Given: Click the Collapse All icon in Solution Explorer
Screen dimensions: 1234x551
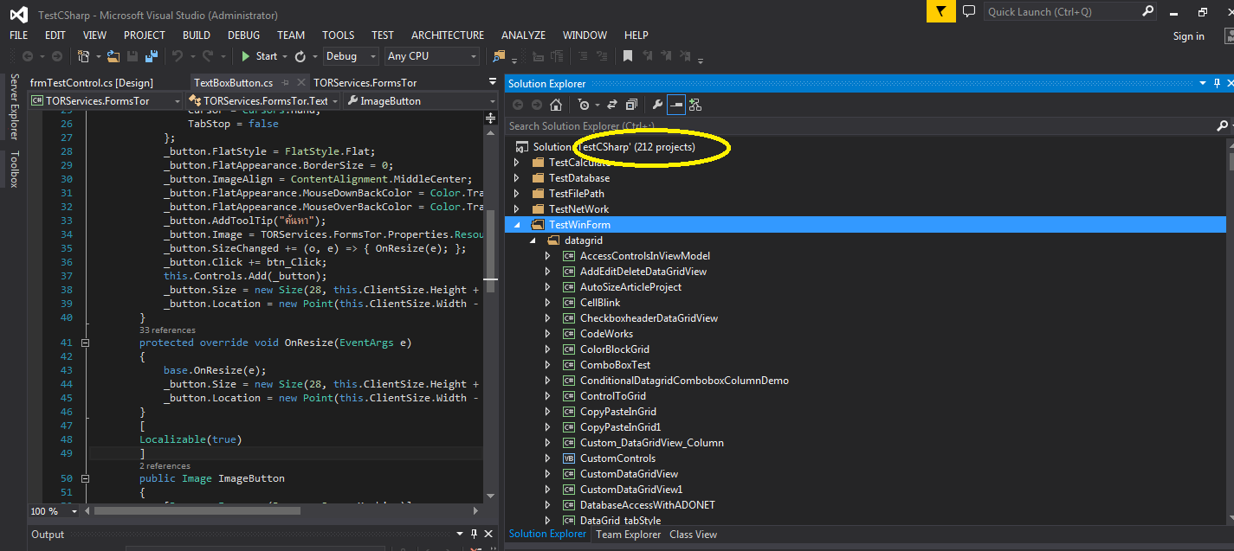Looking at the screenshot, I should click(631, 105).
